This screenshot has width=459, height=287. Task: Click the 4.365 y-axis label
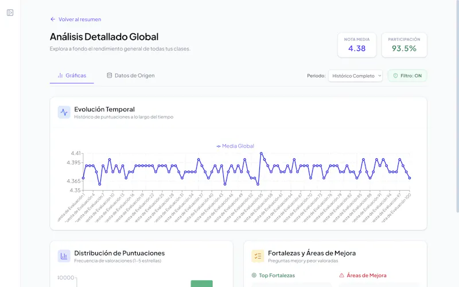click(73, 181)
